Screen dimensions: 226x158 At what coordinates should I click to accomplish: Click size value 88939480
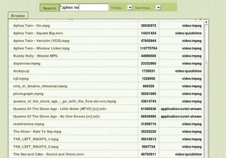click(148, 116)
